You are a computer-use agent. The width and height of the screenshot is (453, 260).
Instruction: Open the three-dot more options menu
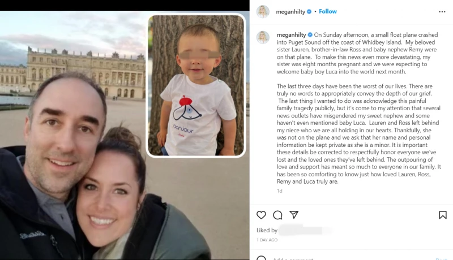tap(442, 12)
